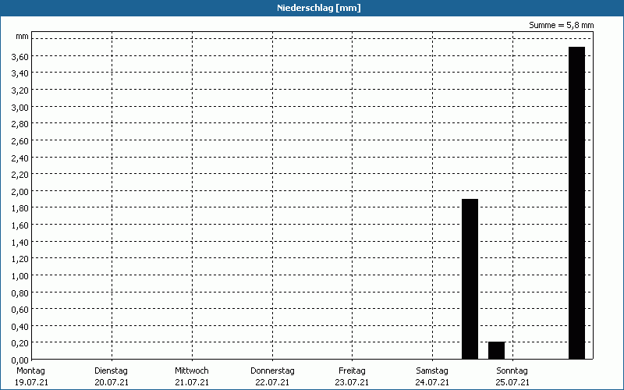Click the '1,80' y-axis value

coord(20,208)
